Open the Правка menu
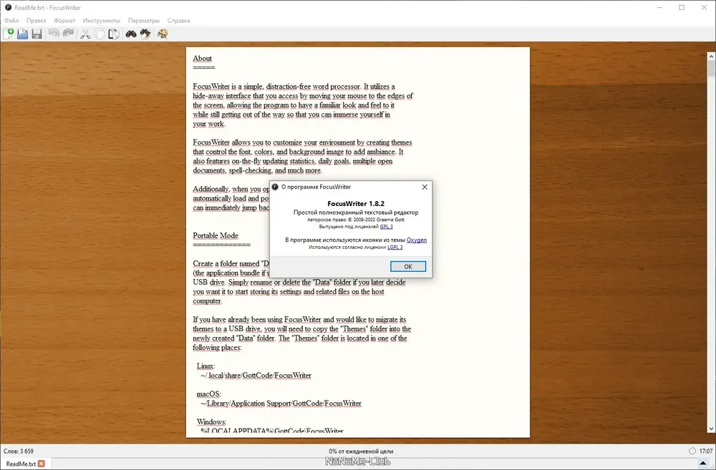Viewport: 716px width, 470px height. 36,21
